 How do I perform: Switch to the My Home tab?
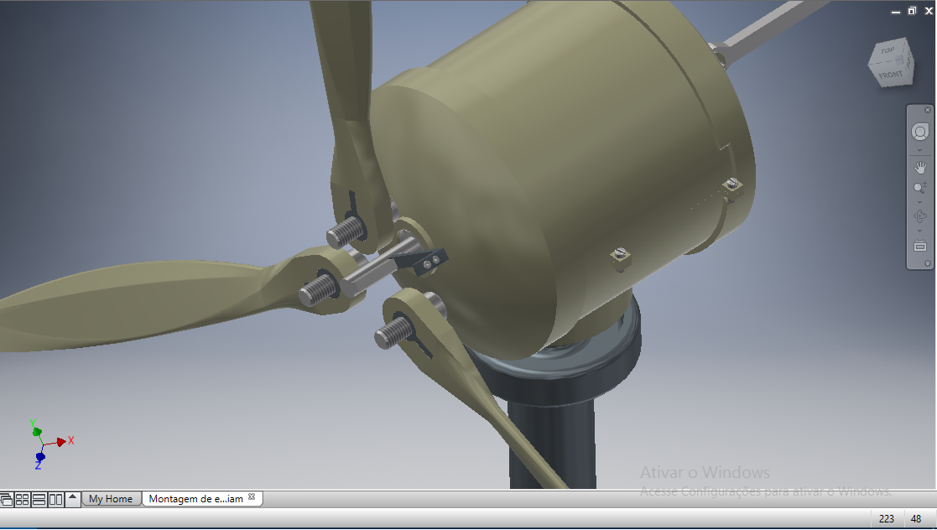[x=112, y=498]
